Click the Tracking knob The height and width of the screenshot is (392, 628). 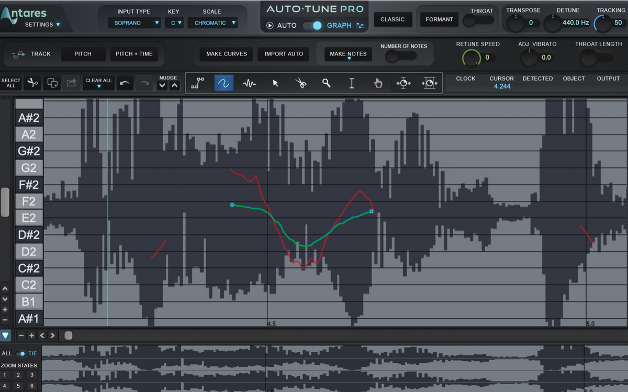(602, 23)
